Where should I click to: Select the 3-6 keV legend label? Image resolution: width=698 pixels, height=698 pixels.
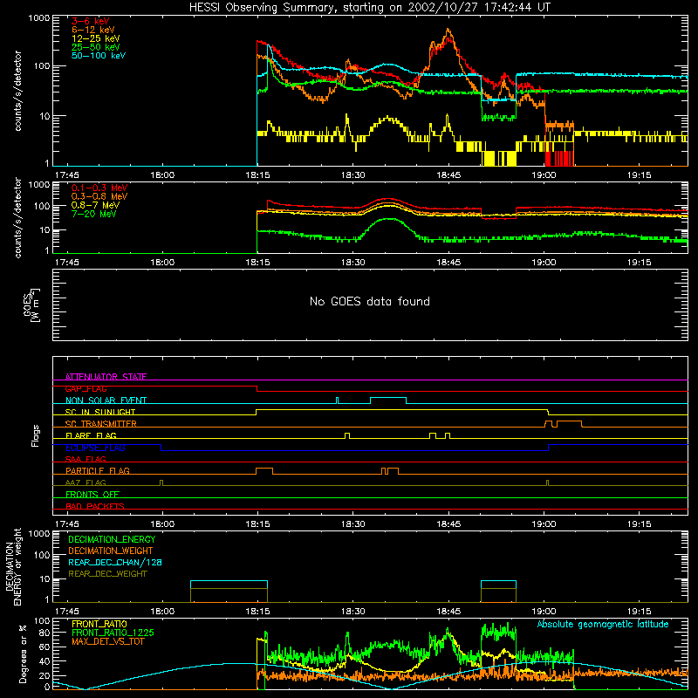pyautogui.click(x=91, y=21)
